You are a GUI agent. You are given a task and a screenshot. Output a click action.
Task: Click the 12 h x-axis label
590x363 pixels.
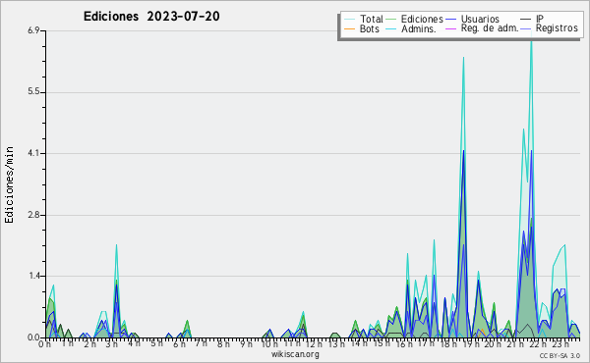[x=314, y=344]
